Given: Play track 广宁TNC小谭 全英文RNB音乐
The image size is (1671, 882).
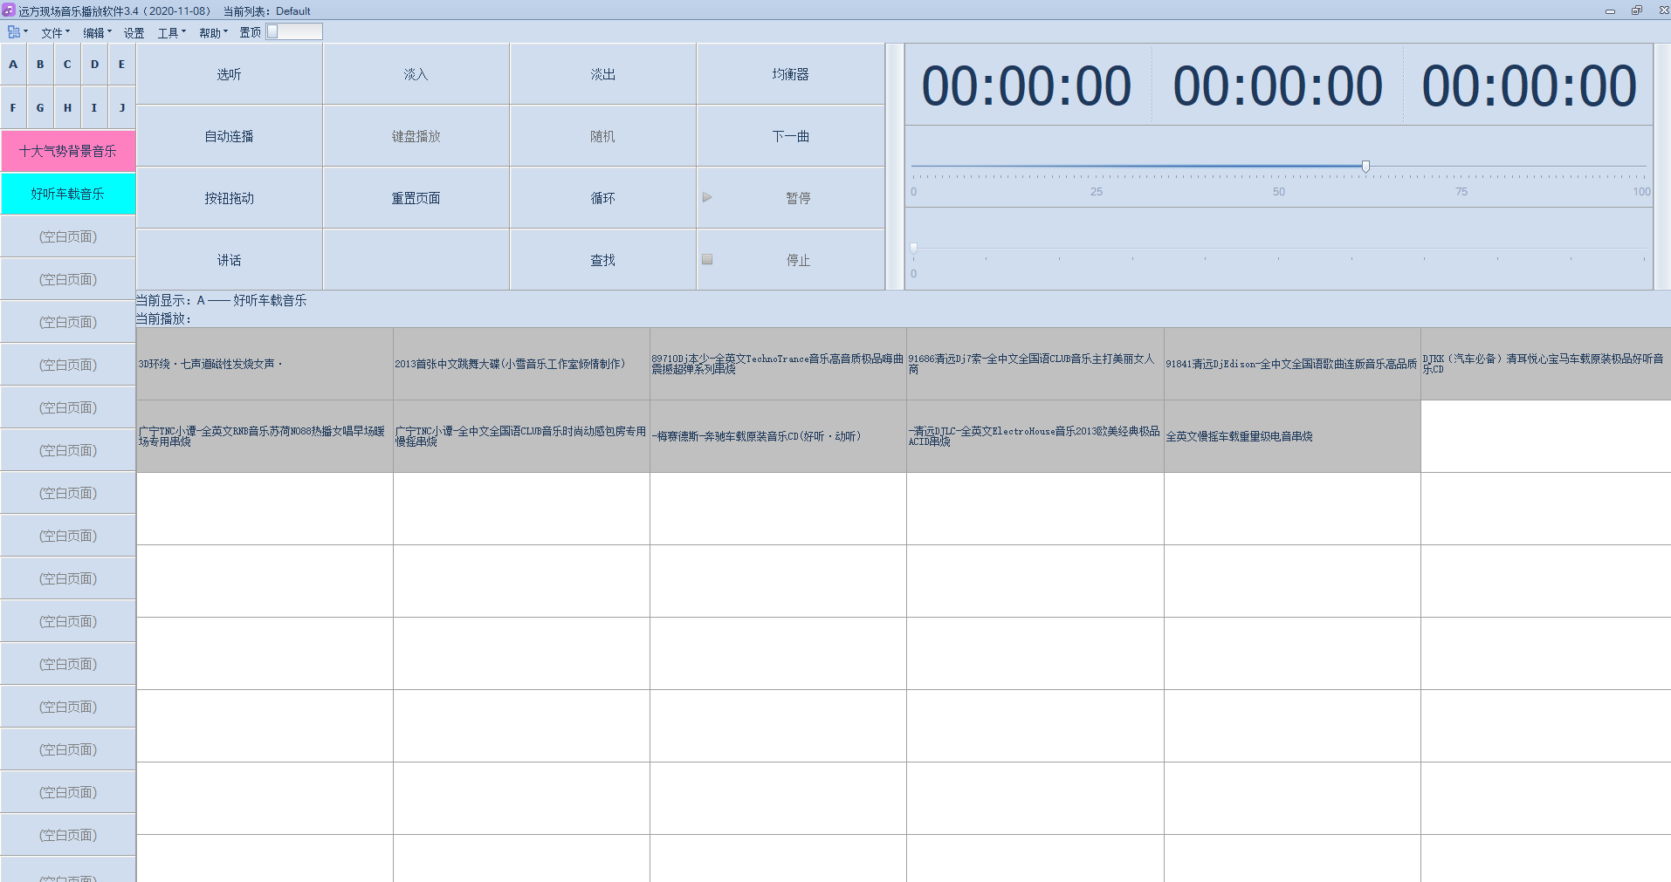Looking at the screenshot, I should [265, 436].
